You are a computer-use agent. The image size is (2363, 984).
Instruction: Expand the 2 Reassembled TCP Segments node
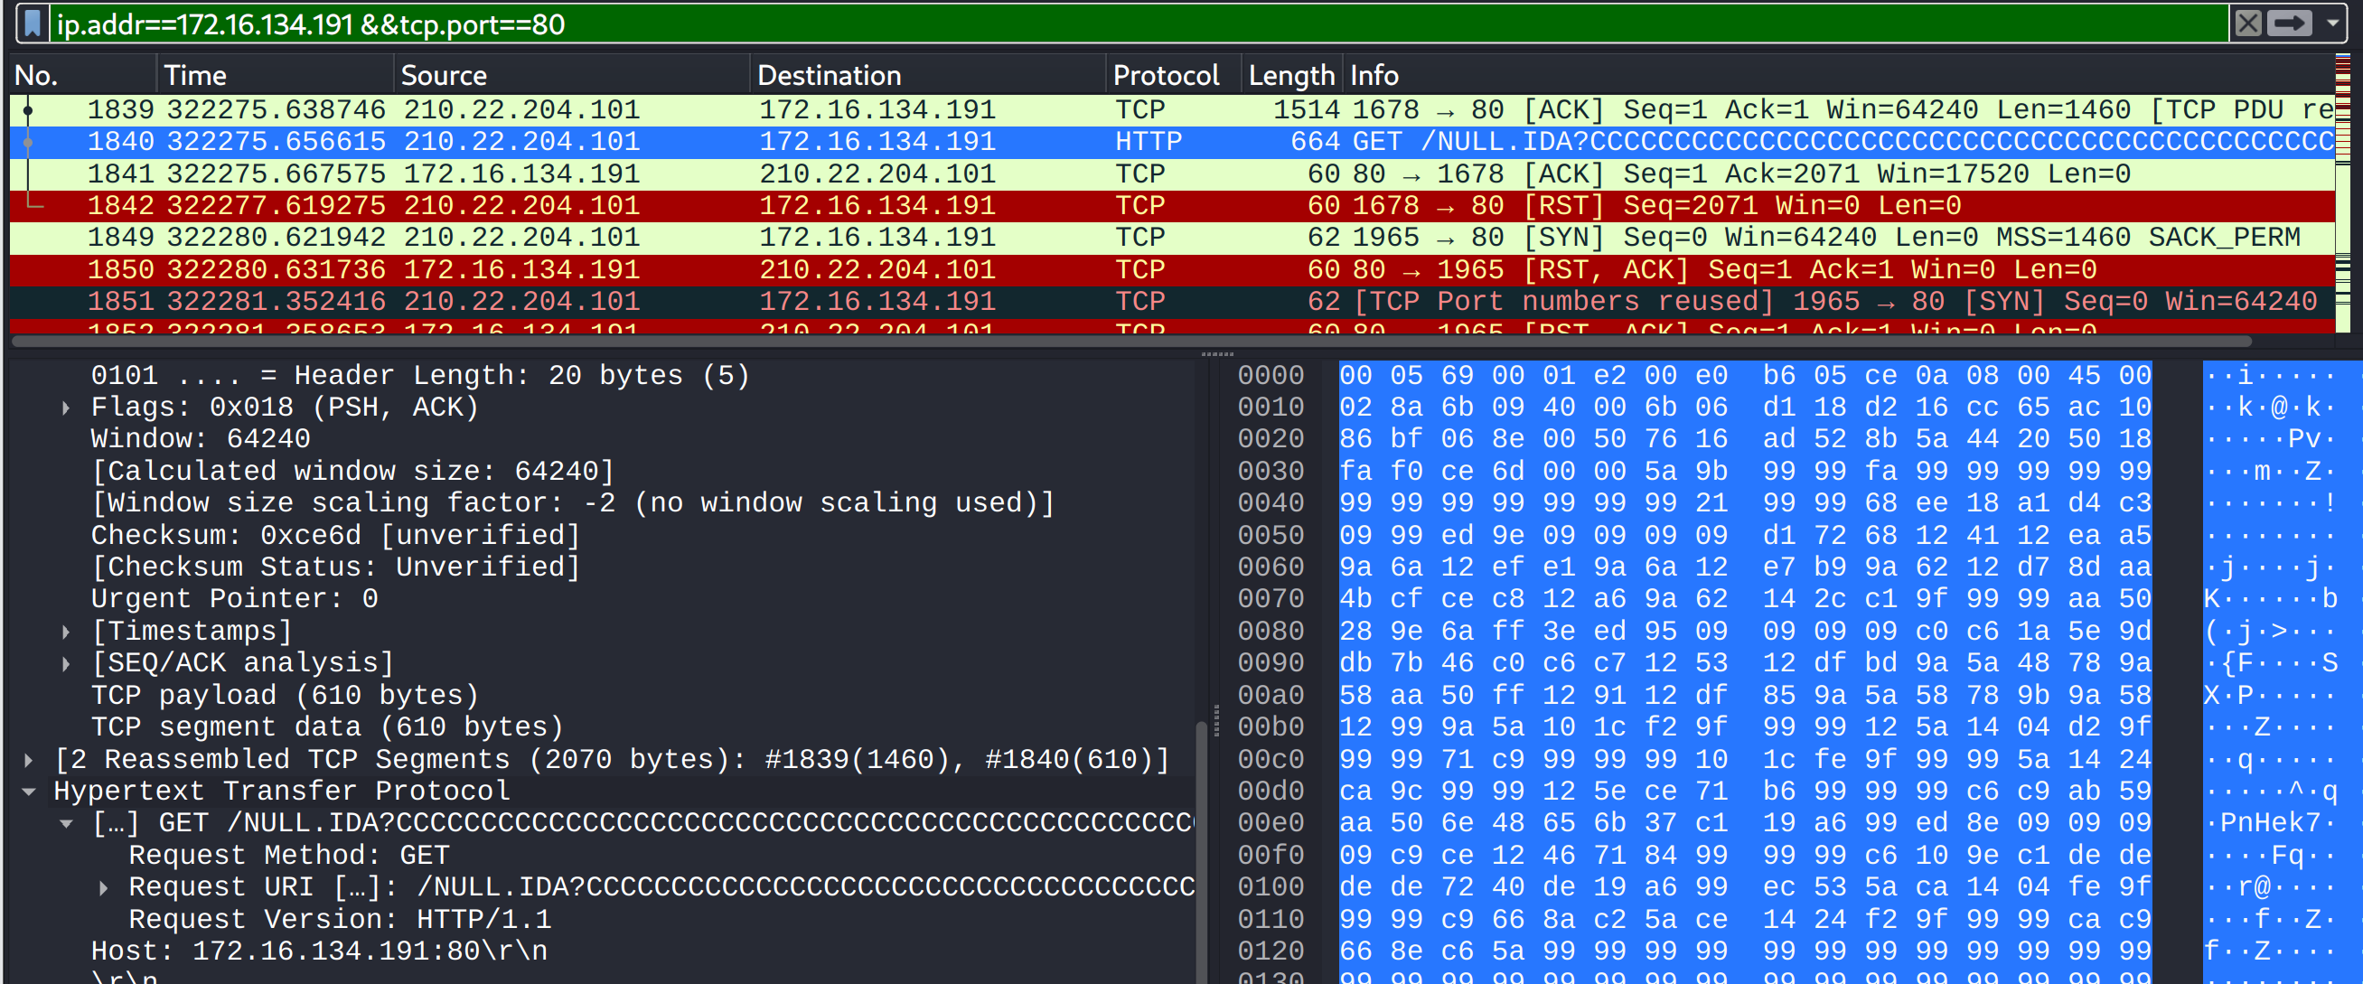(28, 760)
